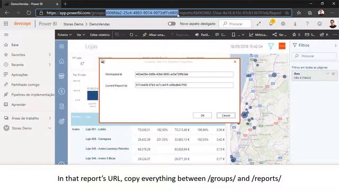339x191 pixels.
Task: Click the Loja 009 - Carregosa row
Action: coord(148,139)
